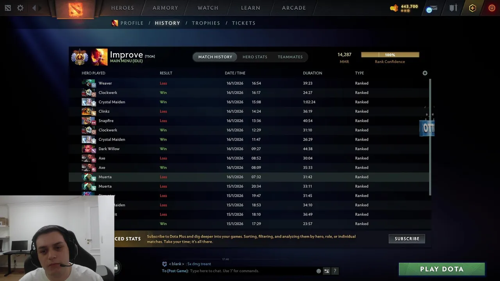
Task: Click the PLAY DOTA button
Action: click(x=442, y=269)
